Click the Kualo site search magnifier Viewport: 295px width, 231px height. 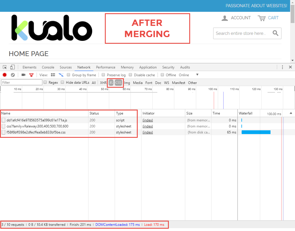[x=275, y=33]
